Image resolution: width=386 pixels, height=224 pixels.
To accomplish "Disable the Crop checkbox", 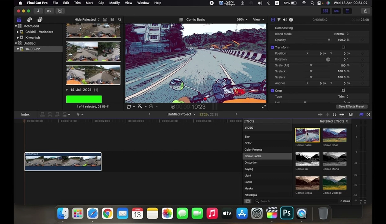I will point(272,90).
